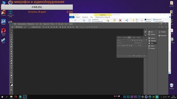Select the Pen tool

tap(11, 66)
